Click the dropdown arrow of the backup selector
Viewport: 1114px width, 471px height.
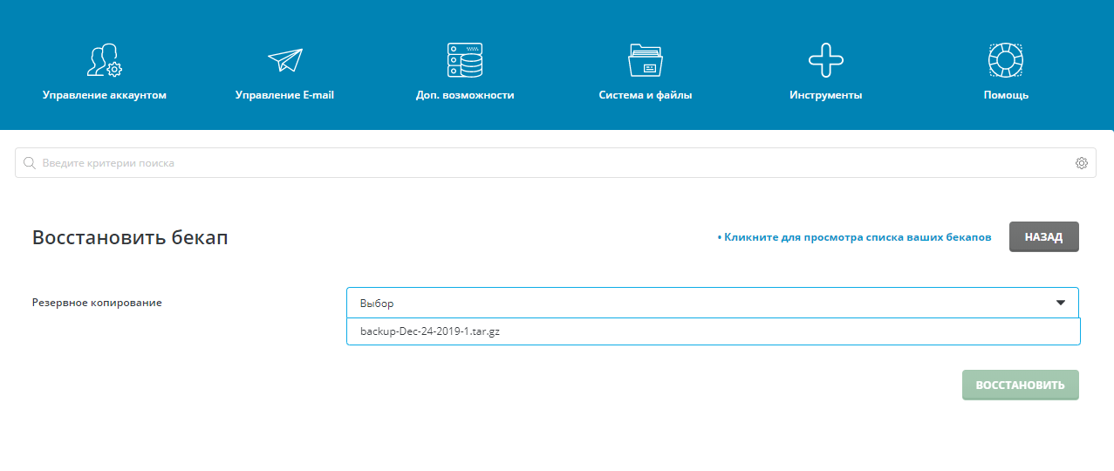[1061, 303]
